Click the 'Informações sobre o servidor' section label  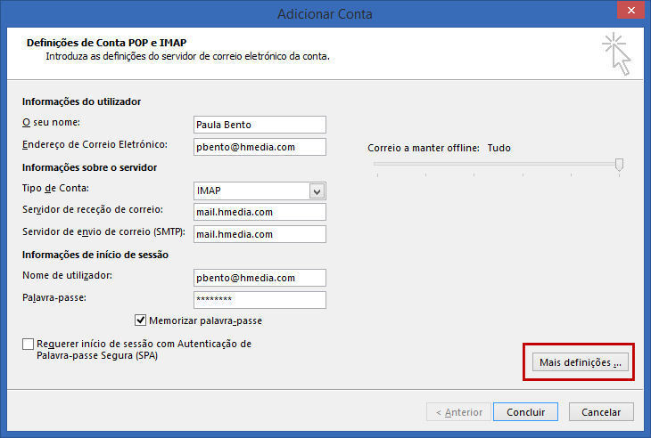click(x=90, y=167)
